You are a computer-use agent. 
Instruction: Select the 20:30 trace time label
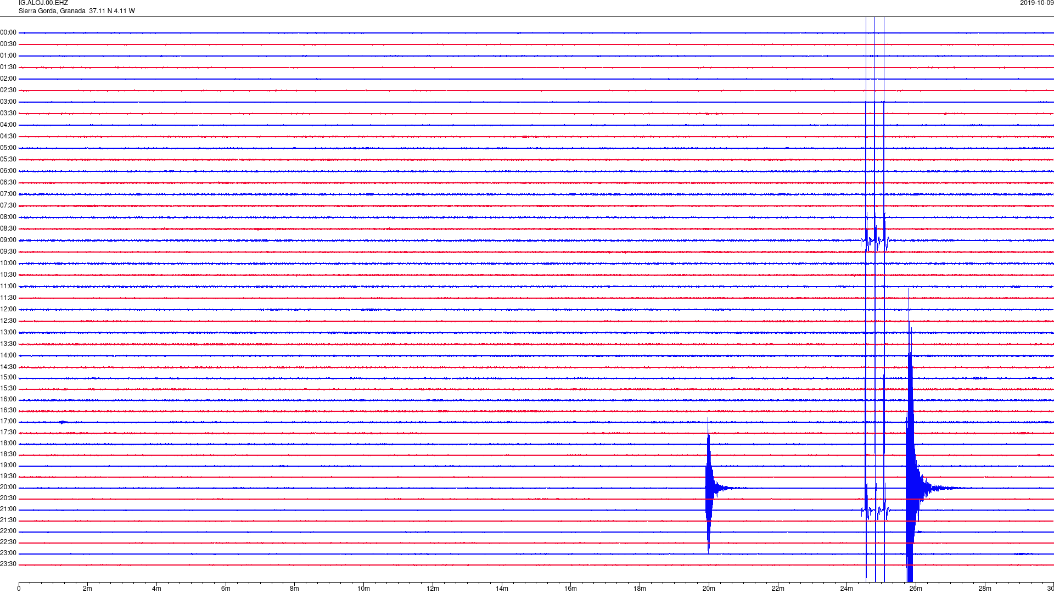click(8, 498)
